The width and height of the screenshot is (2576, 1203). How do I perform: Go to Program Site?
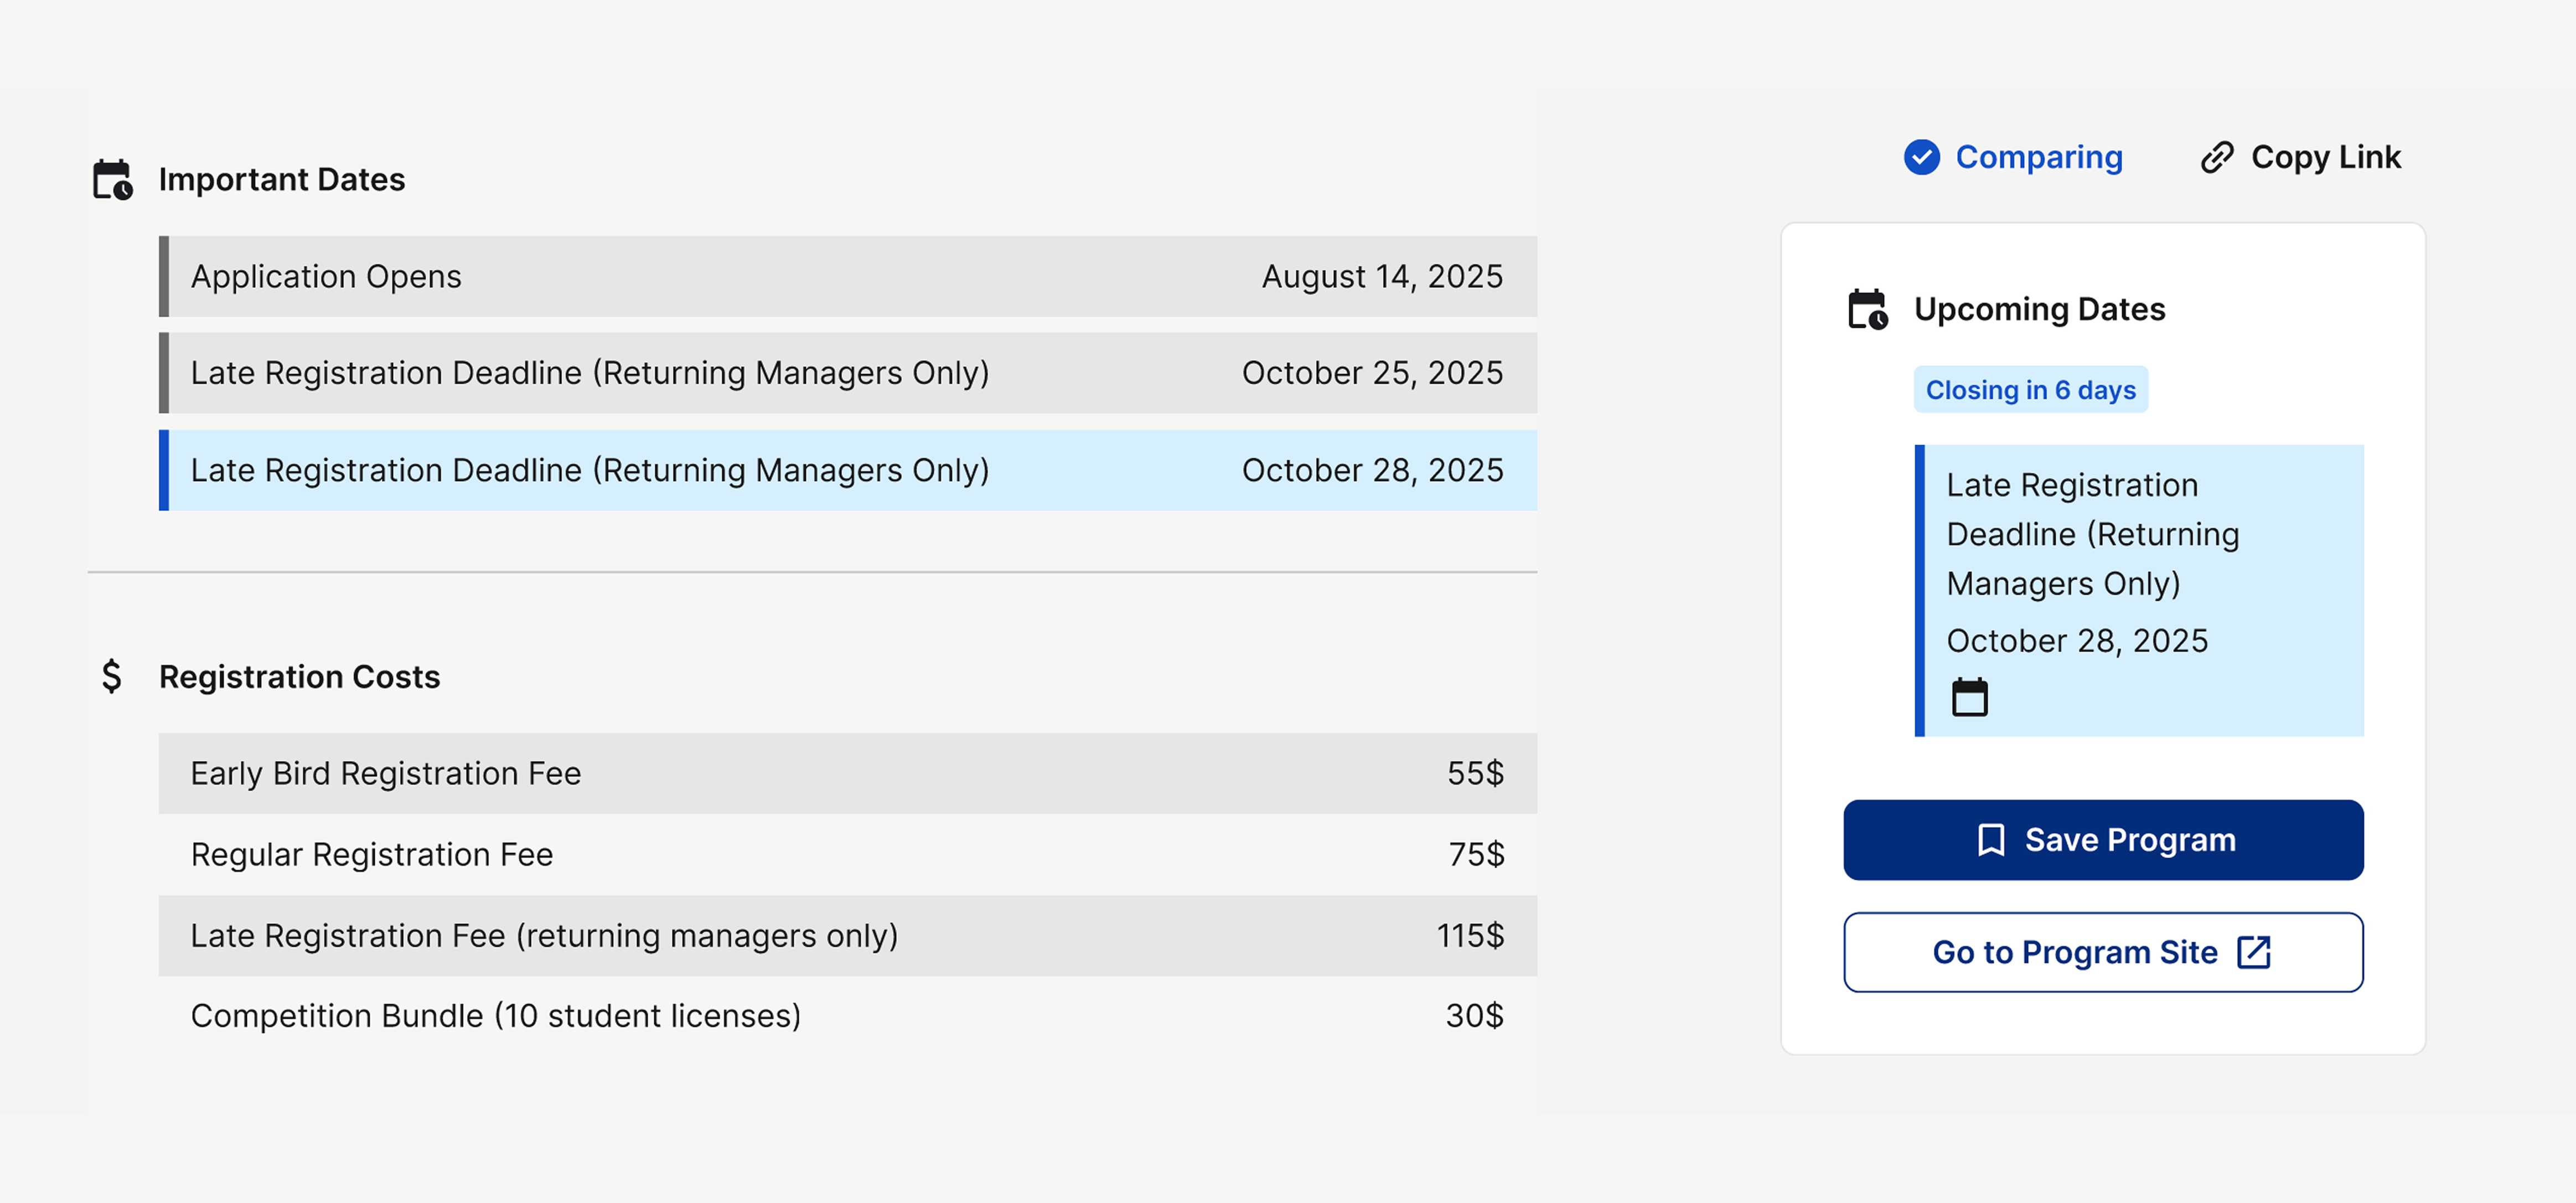click(x=2103, y=952)
